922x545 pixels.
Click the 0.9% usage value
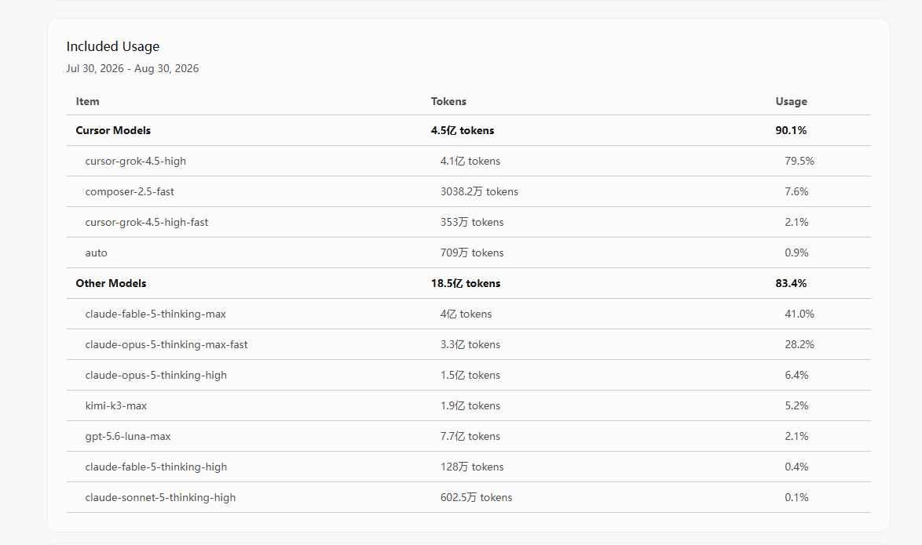(x=796, y=253)
